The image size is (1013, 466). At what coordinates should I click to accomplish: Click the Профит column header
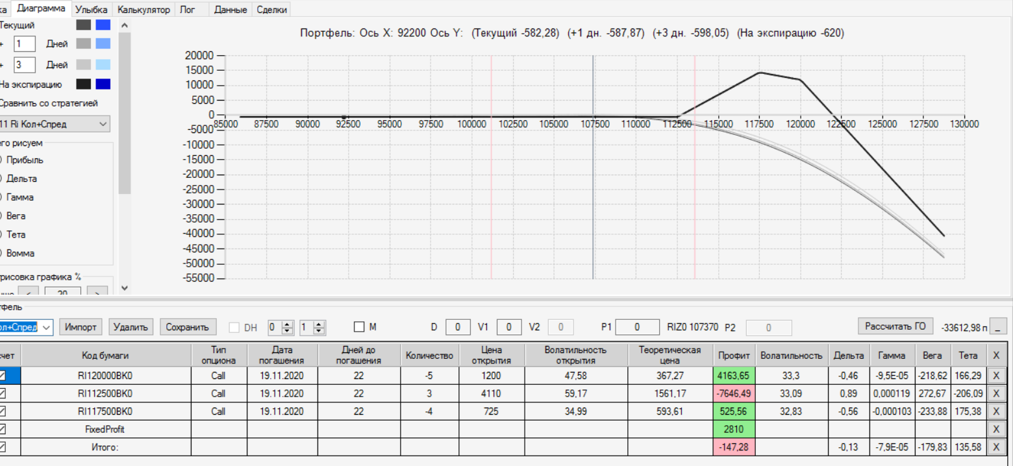pos(734,355)
